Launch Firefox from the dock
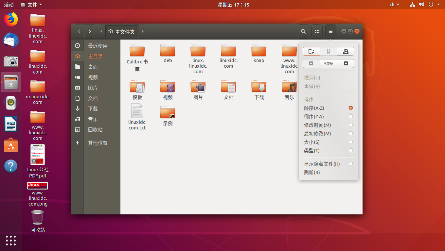445x251 pixels. [11, 19]
